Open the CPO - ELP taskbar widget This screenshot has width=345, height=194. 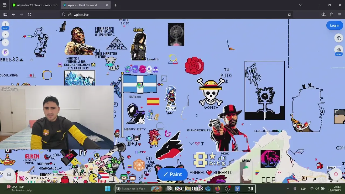coord(20,189)
